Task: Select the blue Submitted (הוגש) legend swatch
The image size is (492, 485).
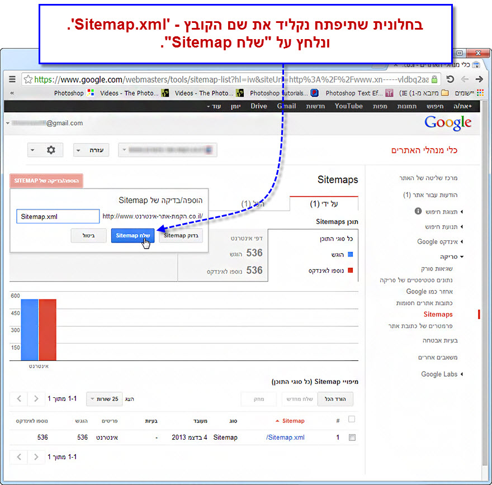Action: pyautogui.click(x=351, y=254)
